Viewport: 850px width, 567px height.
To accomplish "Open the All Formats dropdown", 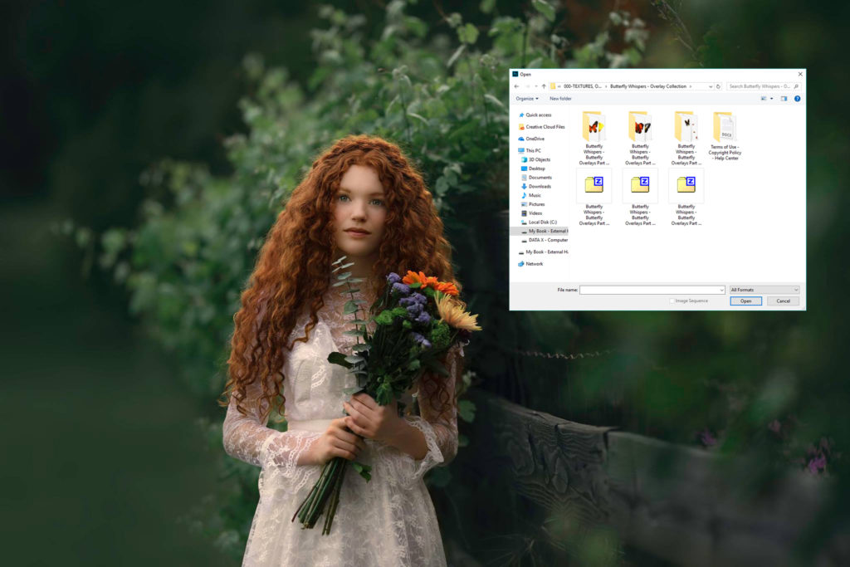I will (765, 290).
